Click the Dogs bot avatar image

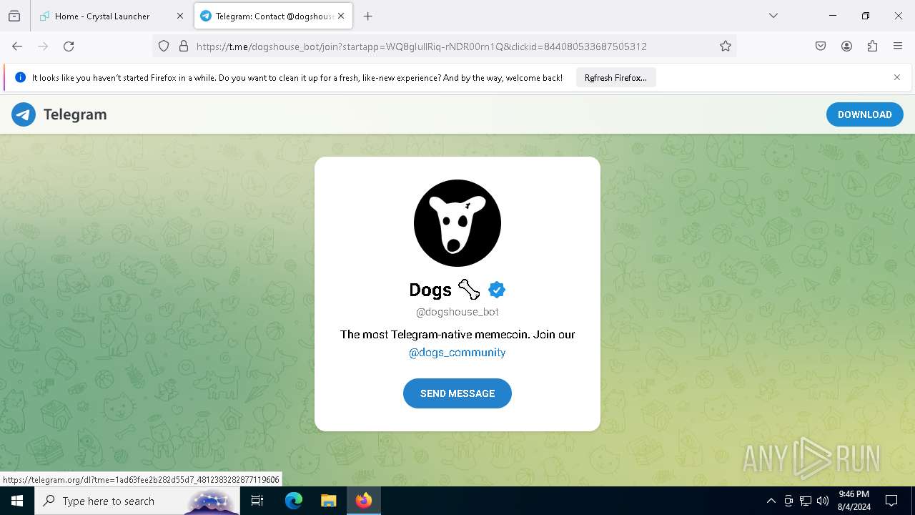(457, 223)
